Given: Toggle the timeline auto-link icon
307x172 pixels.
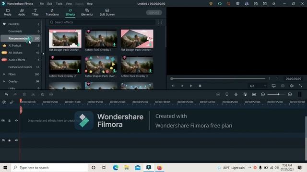Looking at the screenshot, I should (x=12, y=102).
